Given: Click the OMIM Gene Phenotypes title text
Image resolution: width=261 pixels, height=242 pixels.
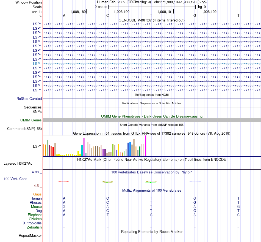Looking at the screenshot, I should pyautogui.click(x=152, y=116).
